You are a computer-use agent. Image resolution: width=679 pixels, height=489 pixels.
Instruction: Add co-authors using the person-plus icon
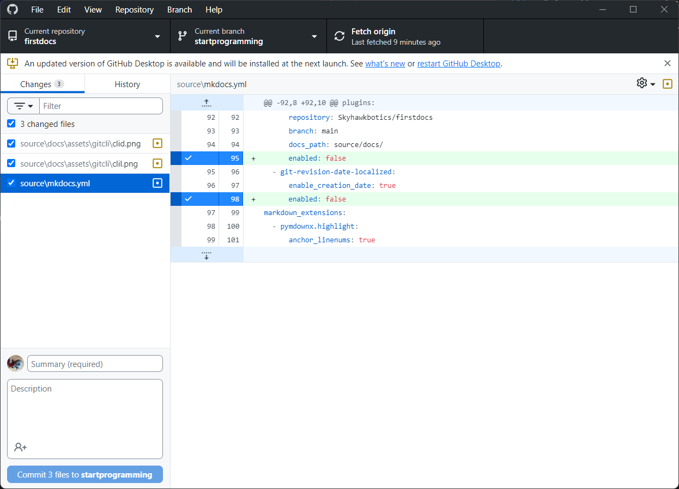pos(20,447)
